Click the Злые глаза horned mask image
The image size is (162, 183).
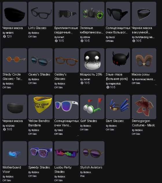click(x=118, y=60)
